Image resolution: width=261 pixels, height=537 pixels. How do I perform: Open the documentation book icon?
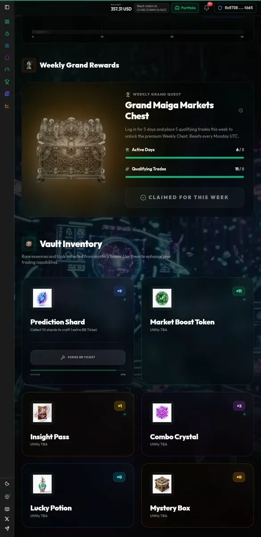(7, 509)
